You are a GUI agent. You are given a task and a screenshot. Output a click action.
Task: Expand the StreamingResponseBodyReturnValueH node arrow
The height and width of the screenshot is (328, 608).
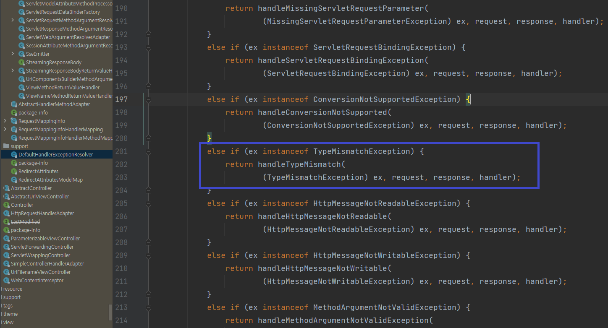[x=13, y=71]
